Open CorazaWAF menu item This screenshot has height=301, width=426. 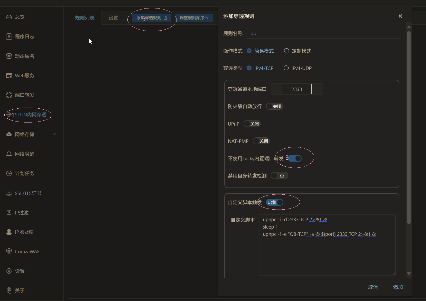tap(32, 251)
